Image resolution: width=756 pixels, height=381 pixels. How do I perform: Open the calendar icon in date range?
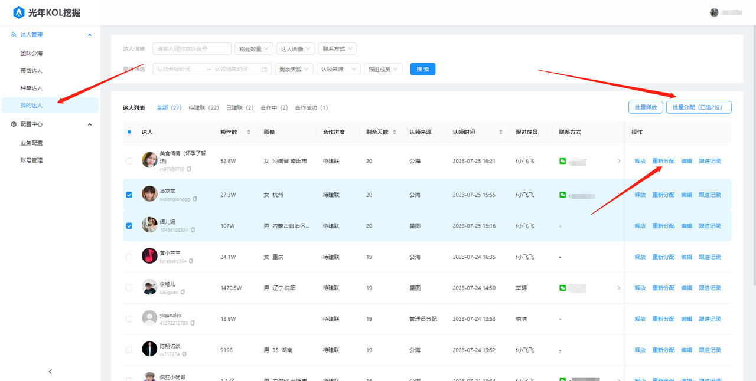point(264,69)
